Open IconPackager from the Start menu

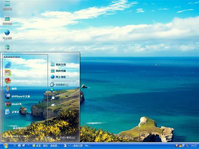point(16,81)
